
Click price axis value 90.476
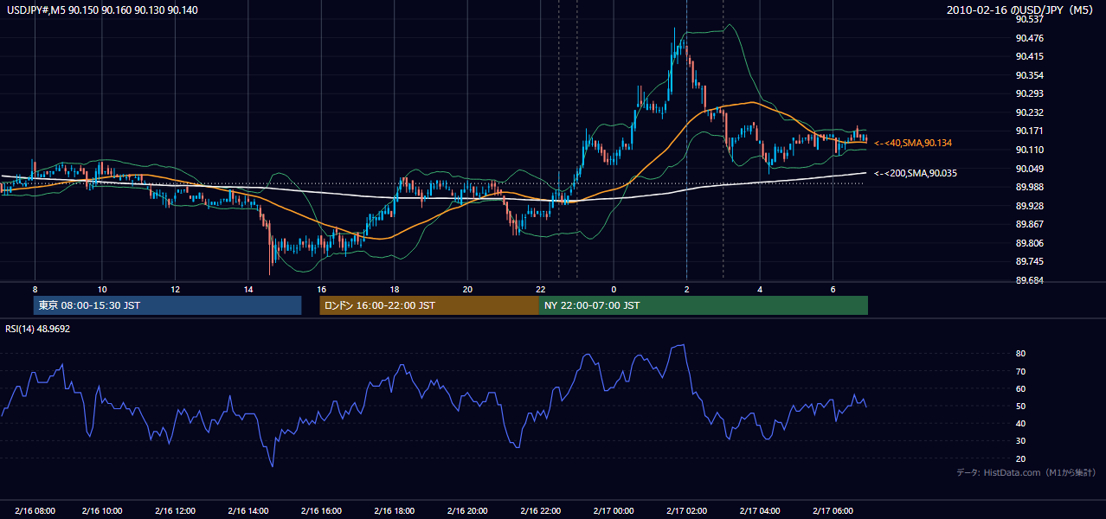coord(1028,38)
